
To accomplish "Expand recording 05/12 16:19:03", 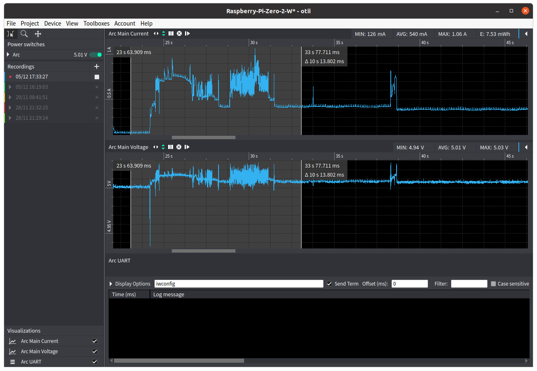I will coord(10,87).
